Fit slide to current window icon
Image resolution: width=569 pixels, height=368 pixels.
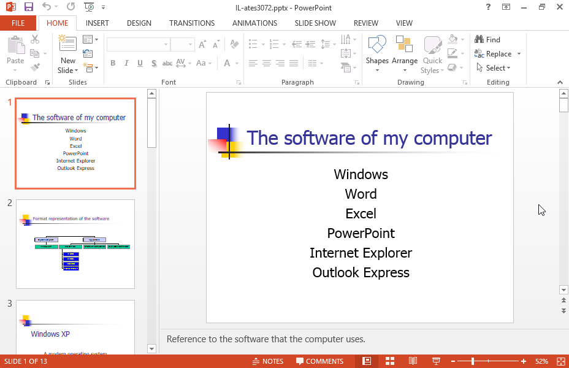point(560,361)
